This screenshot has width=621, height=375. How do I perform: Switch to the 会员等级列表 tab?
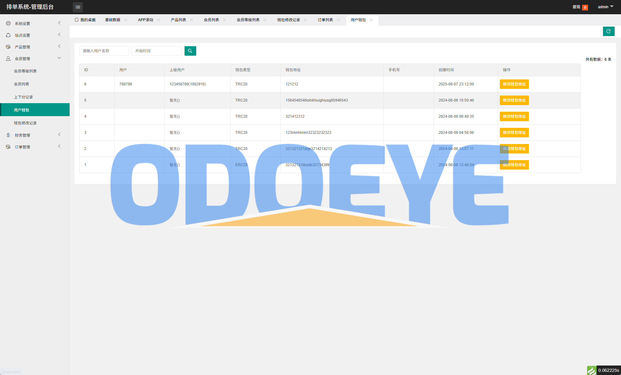(248, 20)
